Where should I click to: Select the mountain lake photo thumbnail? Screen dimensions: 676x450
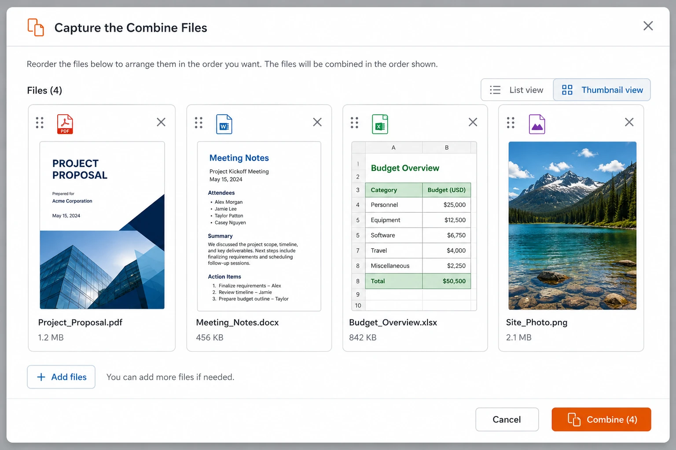[x=572, y=225]
